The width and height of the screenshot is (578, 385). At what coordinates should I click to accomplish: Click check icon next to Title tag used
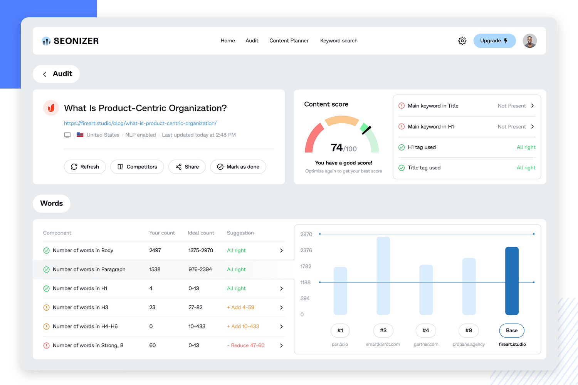402,168
